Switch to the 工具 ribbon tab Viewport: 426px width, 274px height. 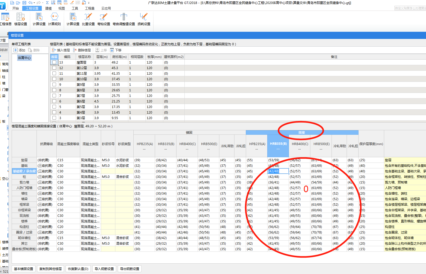75,8
